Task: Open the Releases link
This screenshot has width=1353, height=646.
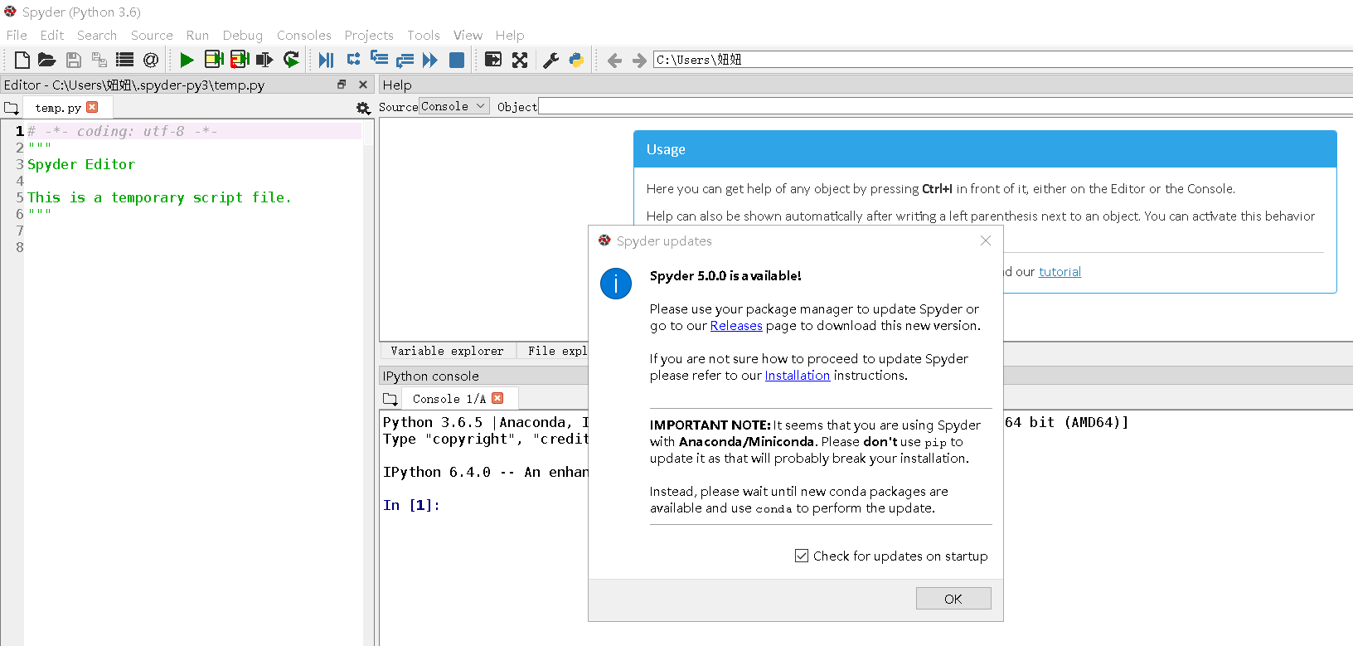Action: point(736,326)
